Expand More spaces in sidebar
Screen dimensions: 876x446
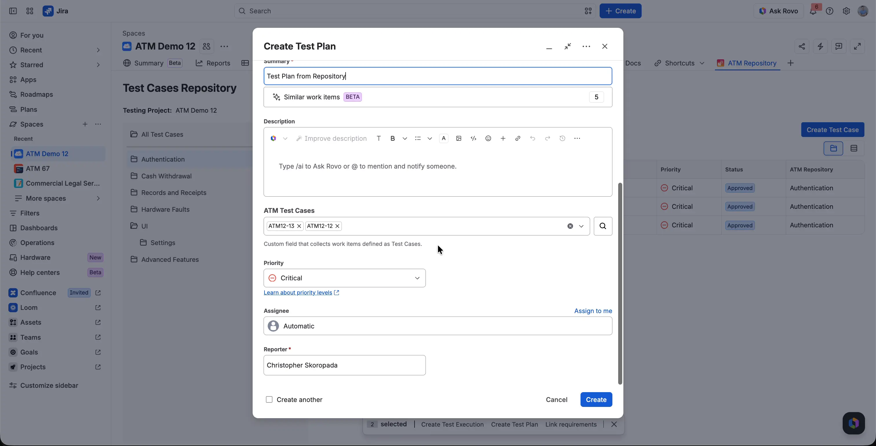(x=98, y=198)
